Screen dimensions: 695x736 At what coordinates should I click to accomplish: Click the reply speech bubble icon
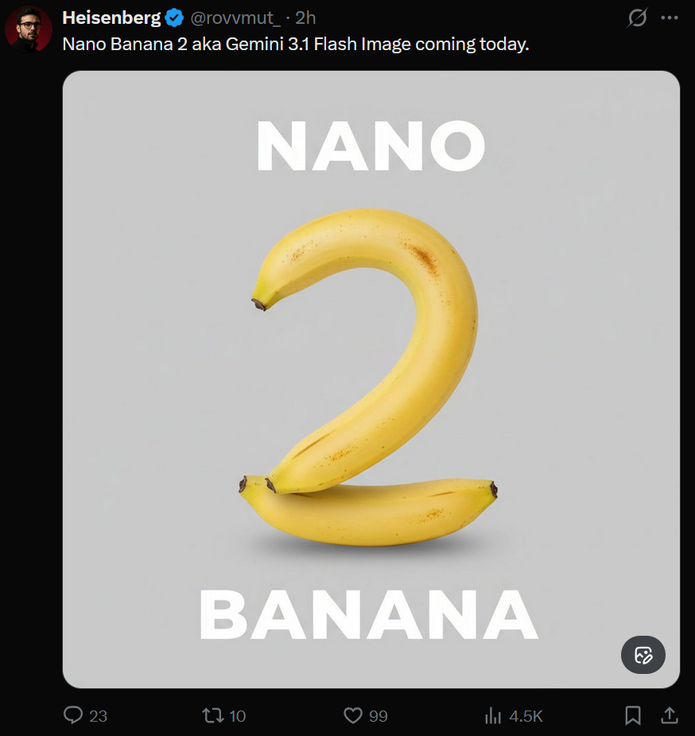point(73,716)
